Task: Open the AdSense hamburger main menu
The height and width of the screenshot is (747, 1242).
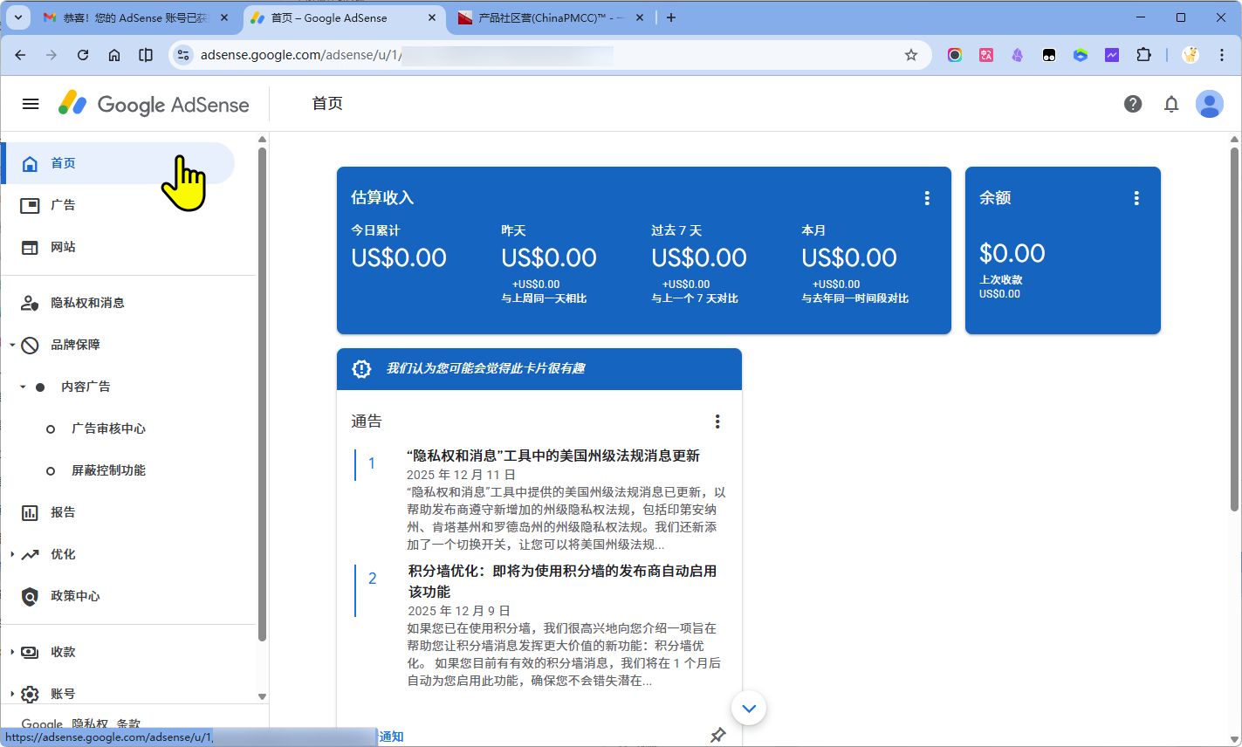Action: (x=31, y=104)
